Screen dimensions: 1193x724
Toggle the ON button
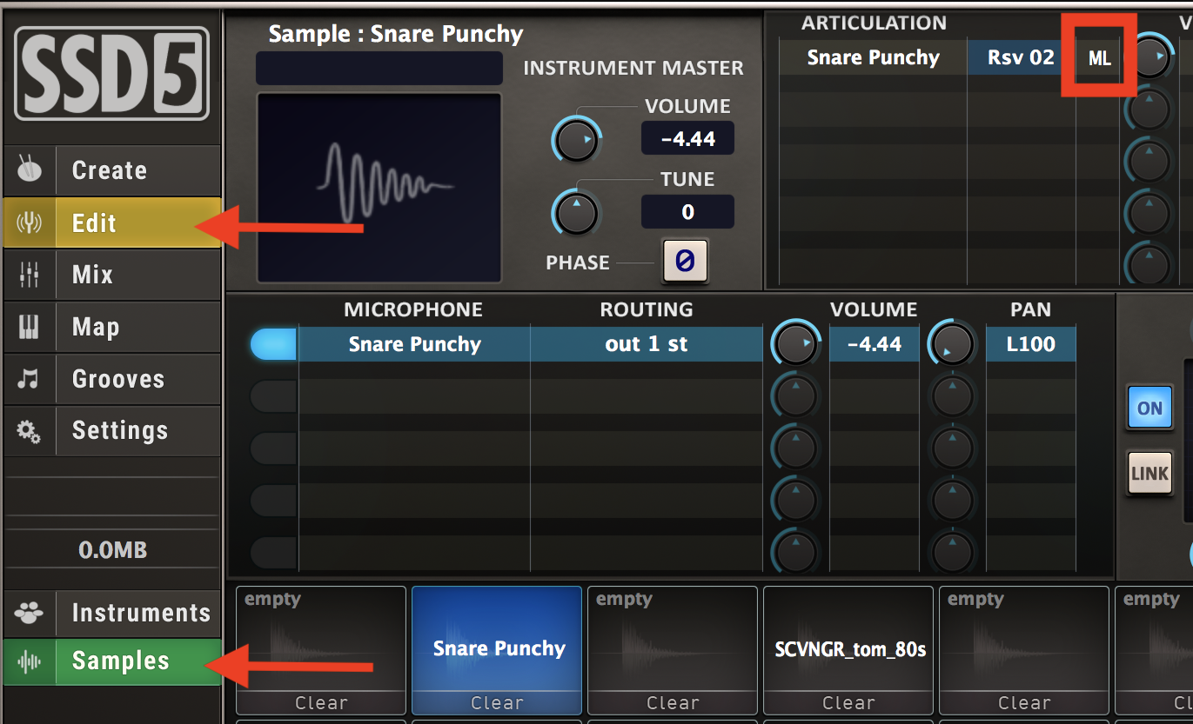1149,408
